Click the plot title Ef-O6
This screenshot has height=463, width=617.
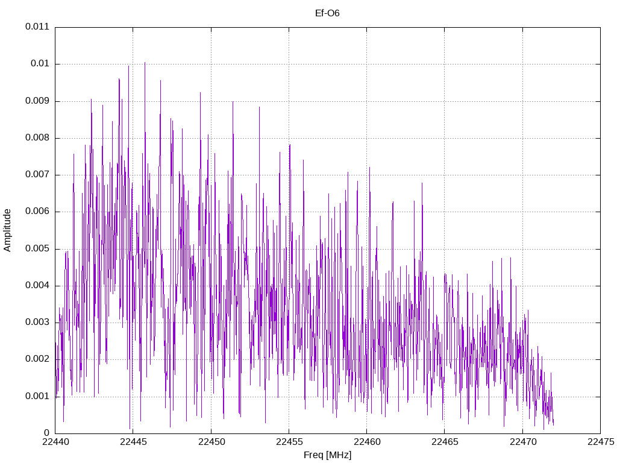(x=327, y=13)
